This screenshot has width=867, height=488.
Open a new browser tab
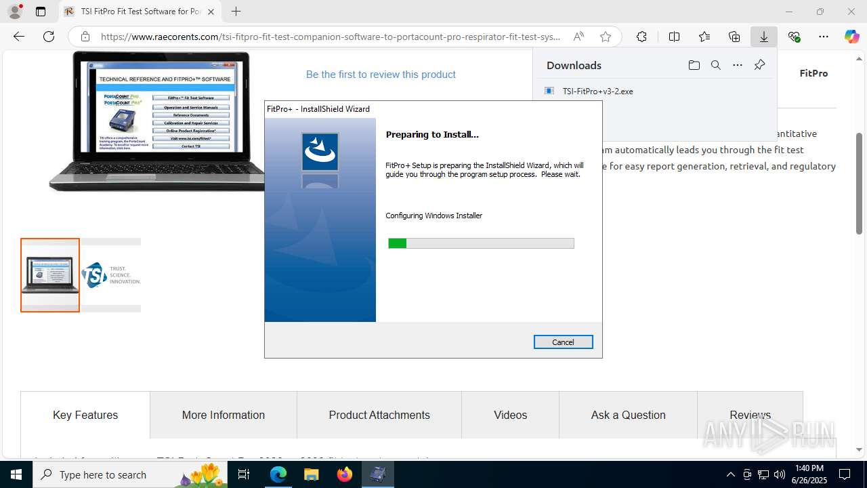click(236, 12)
